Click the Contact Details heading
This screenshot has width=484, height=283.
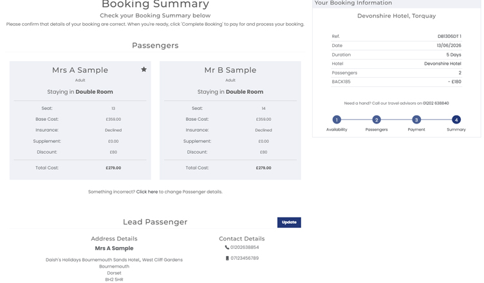[242, 239]
